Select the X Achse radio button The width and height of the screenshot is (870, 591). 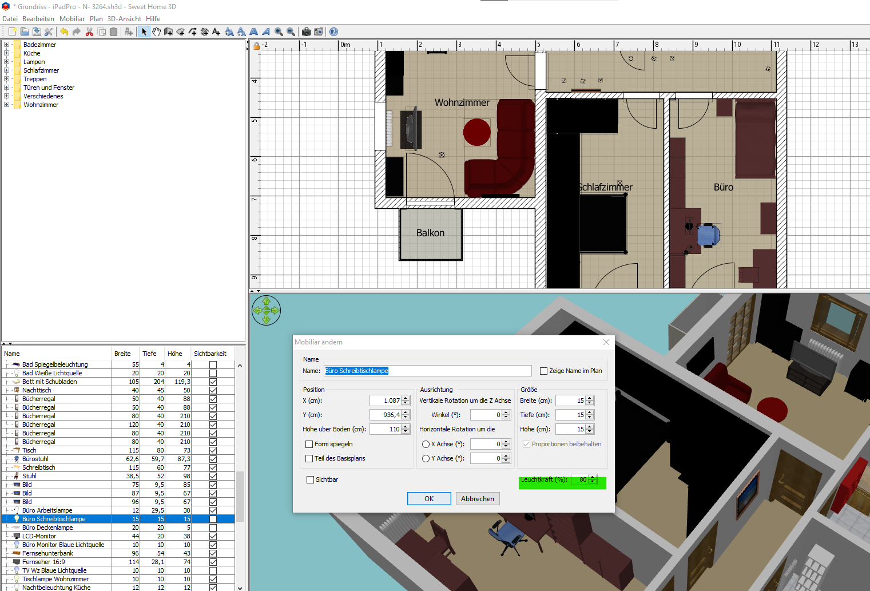click(426, 445)
